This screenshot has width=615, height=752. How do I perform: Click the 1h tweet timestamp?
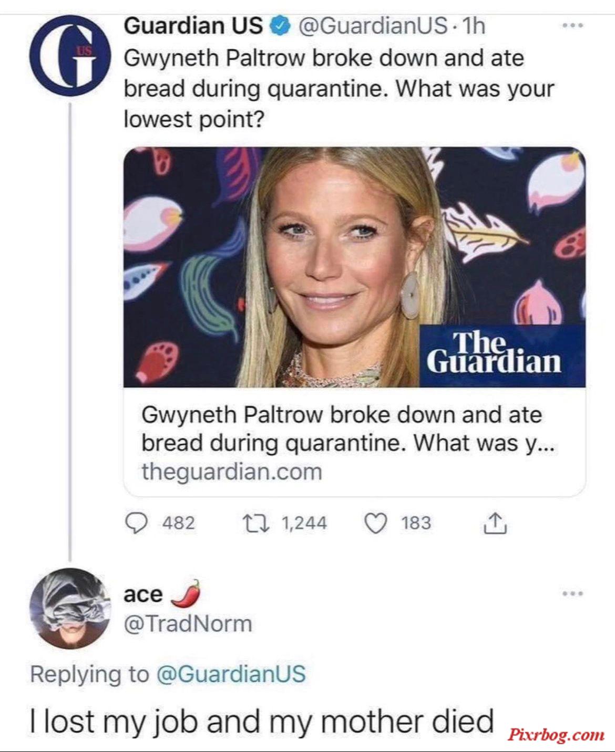point(473,26)
